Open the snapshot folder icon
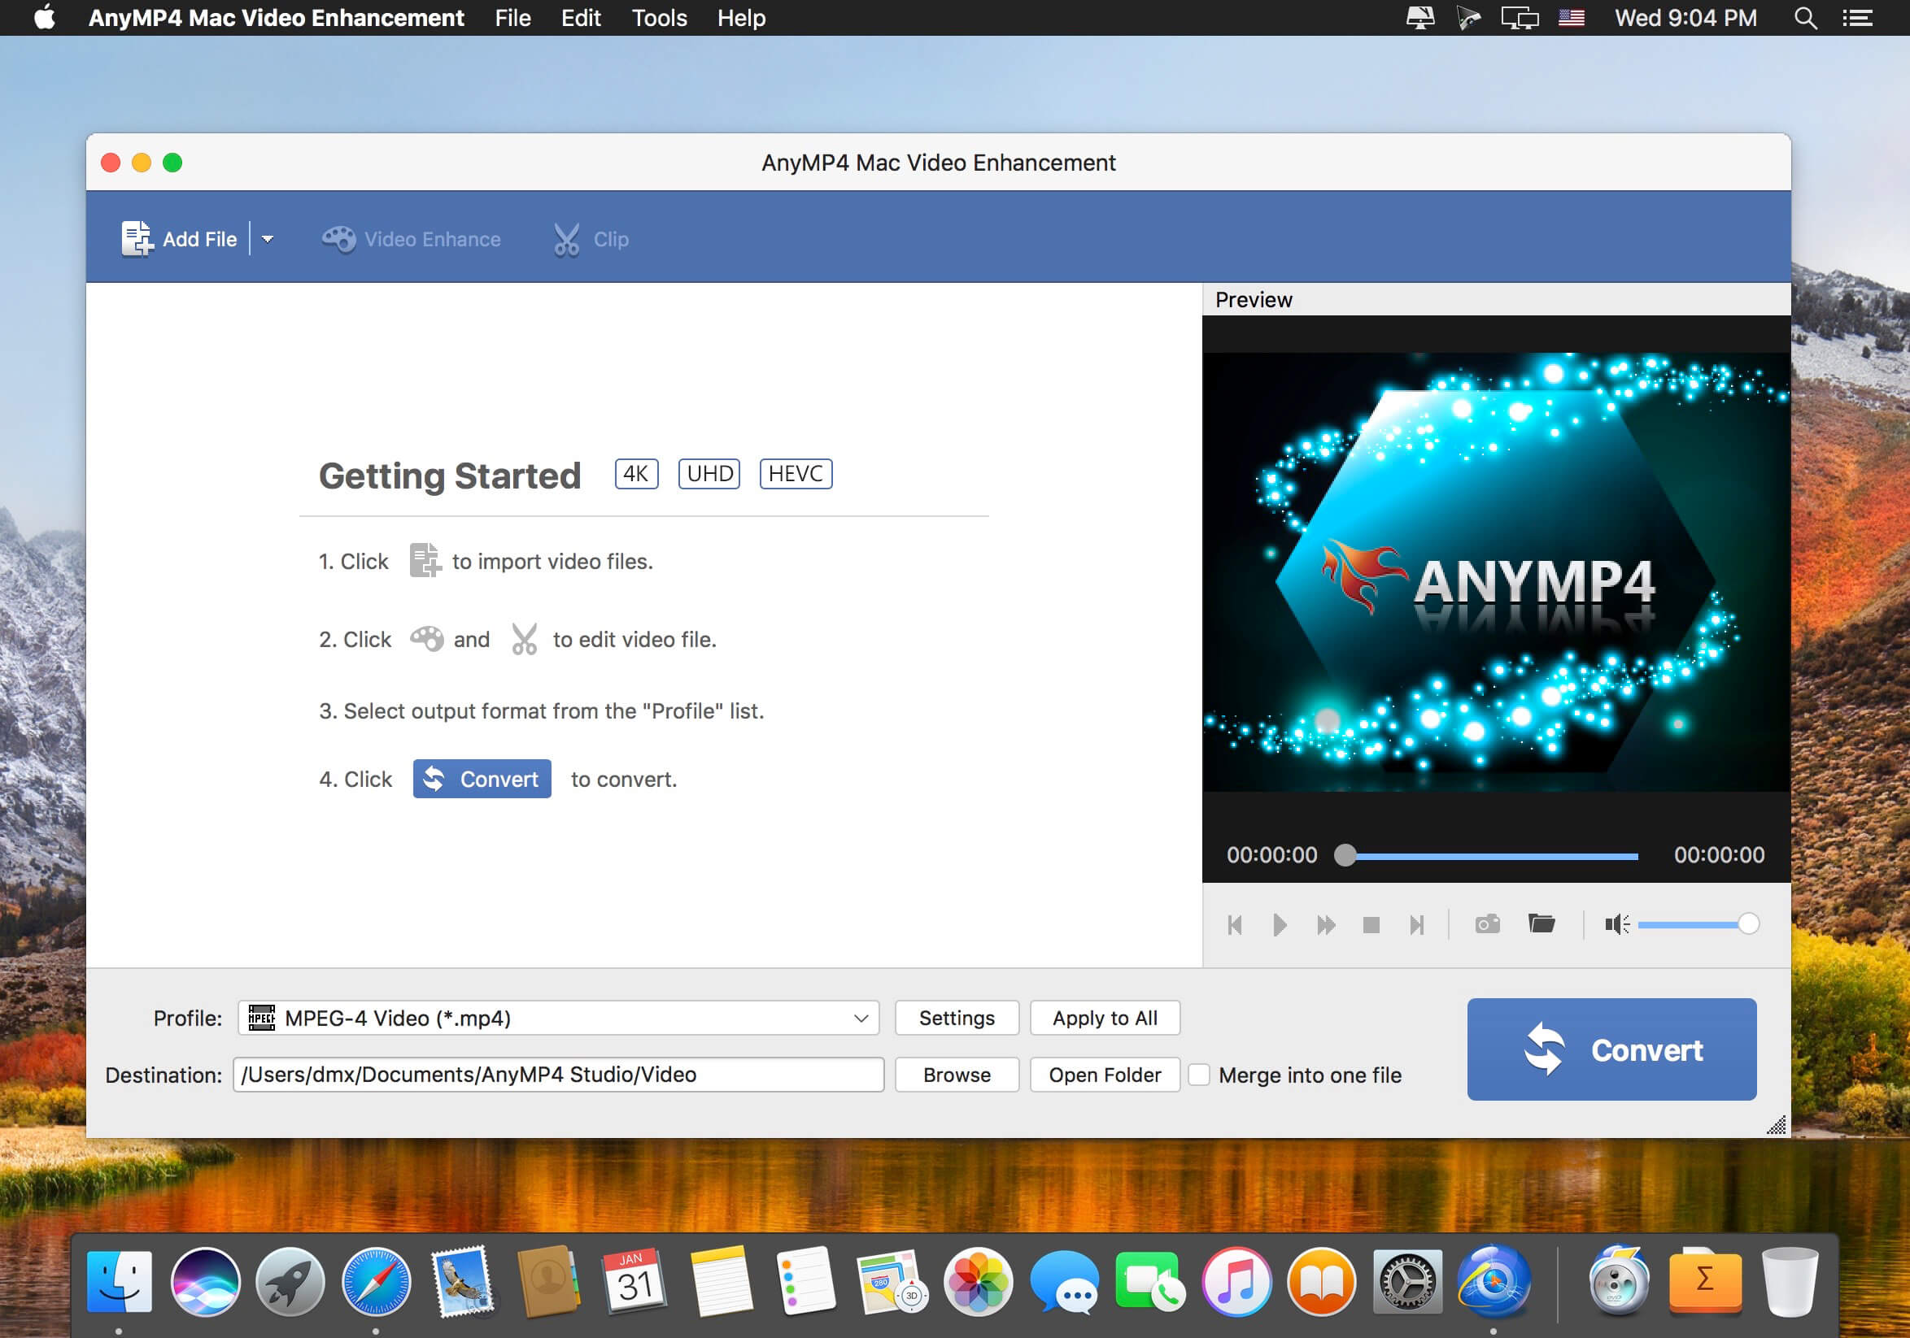 point(1542,923)
